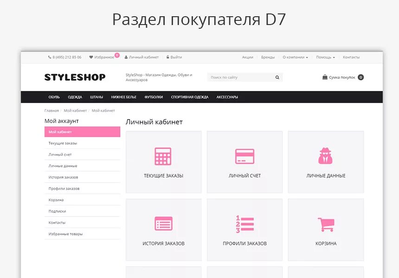Select Избранные товары in sidebar
The image size is (399, 278).
point(82,234)
